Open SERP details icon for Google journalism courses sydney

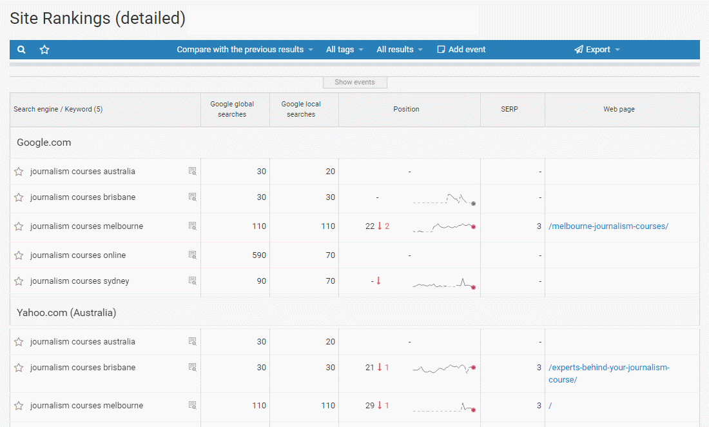192,281
